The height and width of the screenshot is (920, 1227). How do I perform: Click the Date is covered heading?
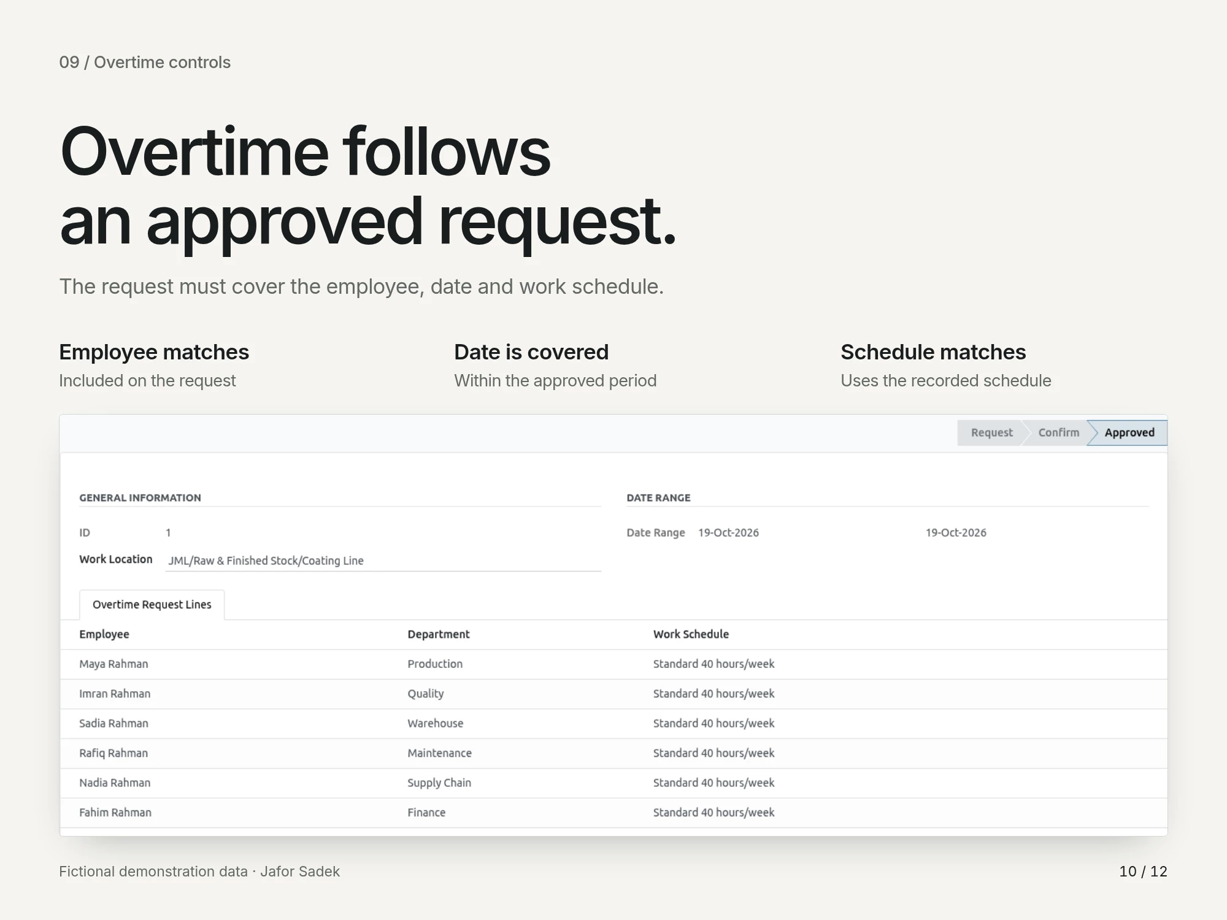(531, 352)
